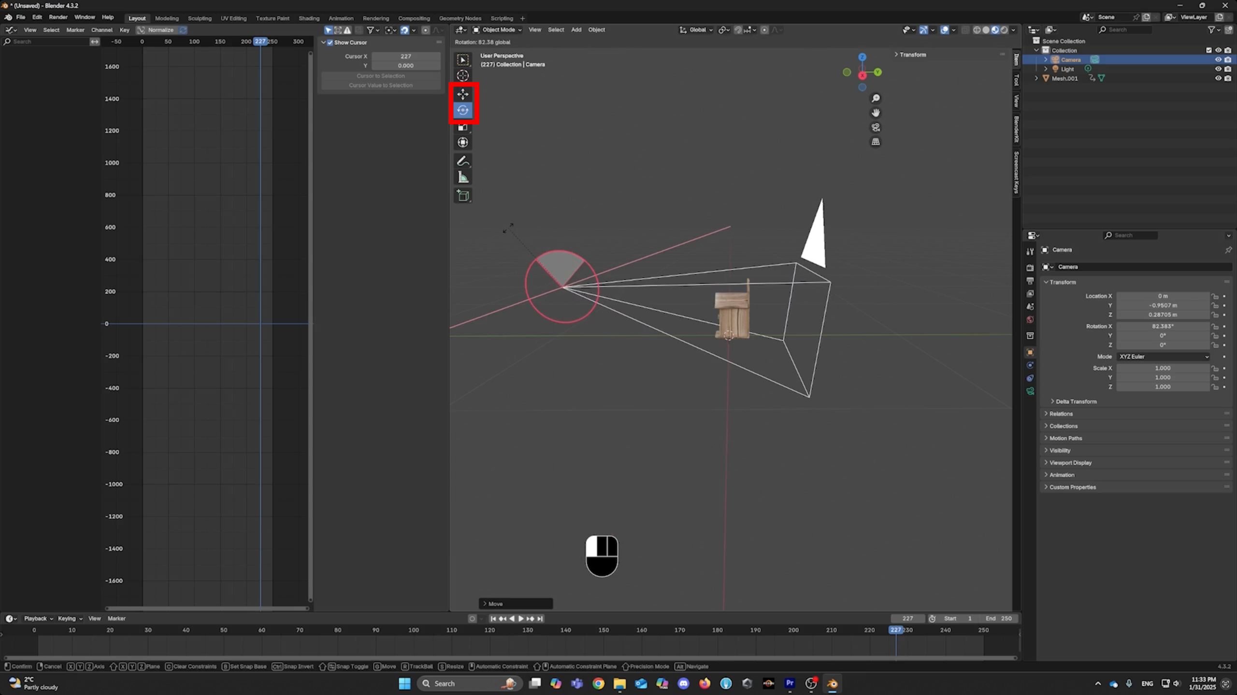Click the Cursor to Selection button

click(x=381, y=76)
